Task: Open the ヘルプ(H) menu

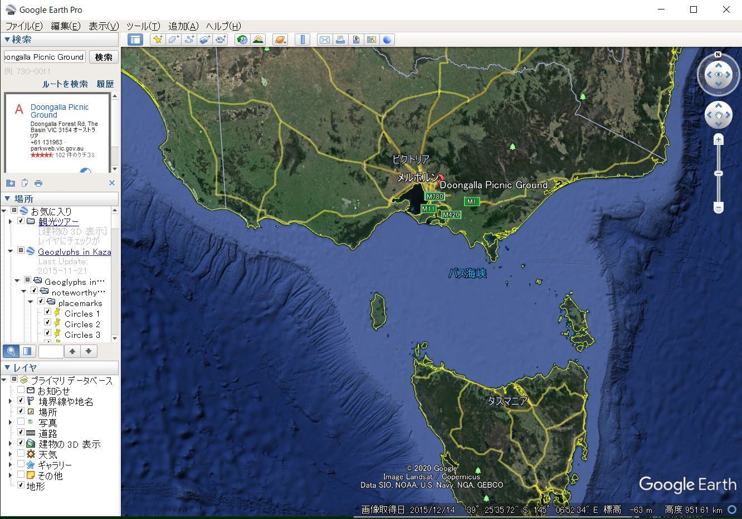Action: [x=223, y=26]
